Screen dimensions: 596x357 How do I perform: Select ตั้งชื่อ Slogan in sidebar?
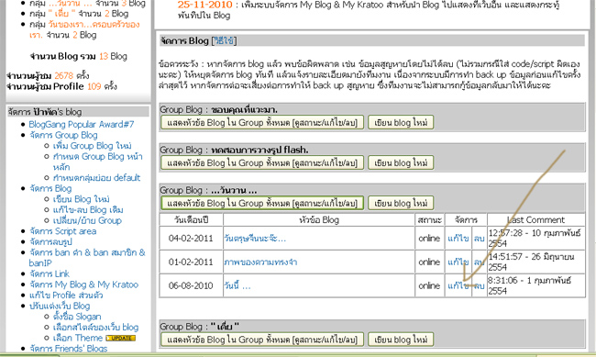pyautogui.click(x=77, y=317)
